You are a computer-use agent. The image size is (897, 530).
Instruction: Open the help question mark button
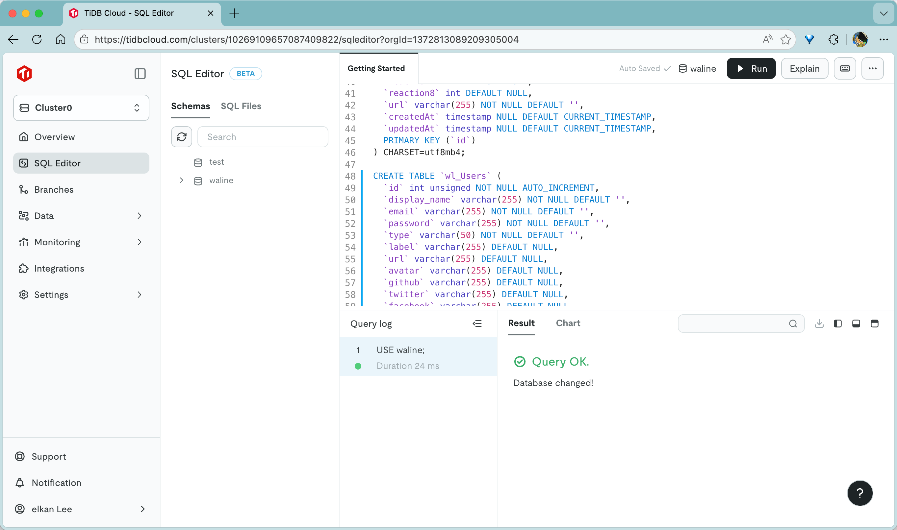pyautogui.click(x=859, y=493)
